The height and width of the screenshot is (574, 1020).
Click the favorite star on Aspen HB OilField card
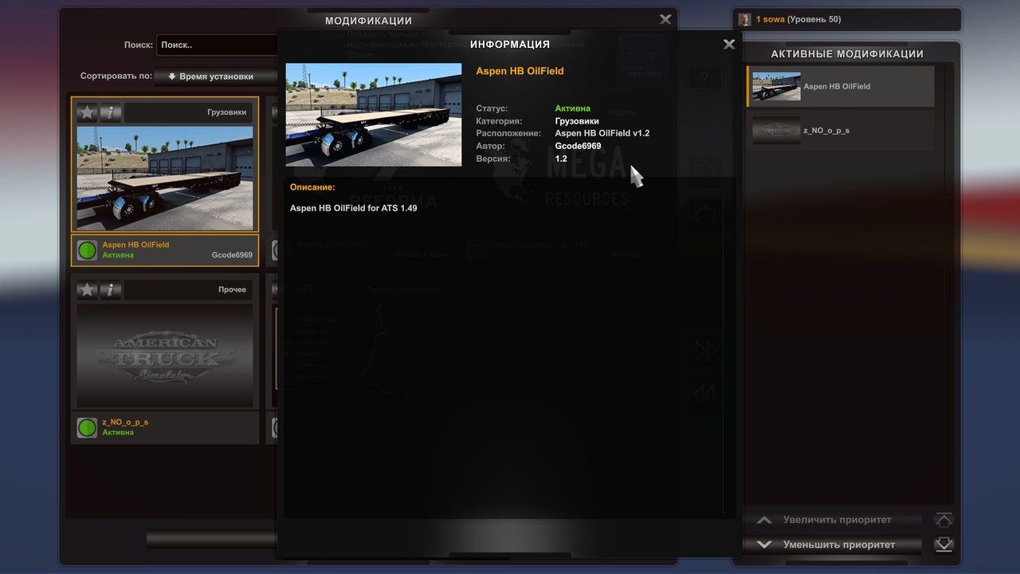coord(87,113)
